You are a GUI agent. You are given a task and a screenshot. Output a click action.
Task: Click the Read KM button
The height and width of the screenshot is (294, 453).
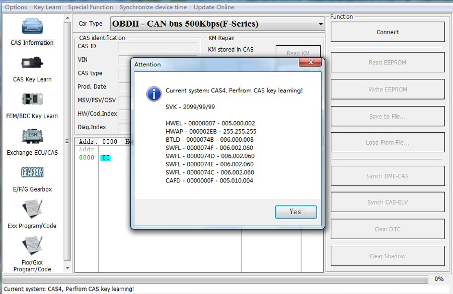(x=297, y=52)
